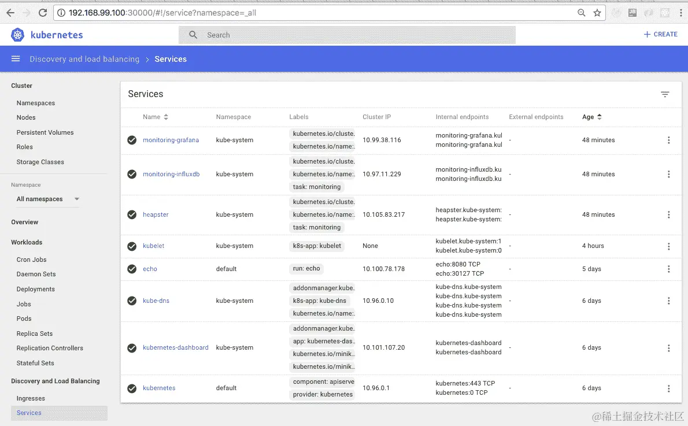This screenshot has height=426, width=688.
Task: Focus the dashboard Search field
Action: click(x=347, y=35)
